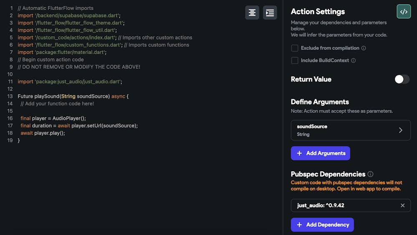
Task: Enable Exclude from compilation checkbox
Action: click(x=295, y=48)
